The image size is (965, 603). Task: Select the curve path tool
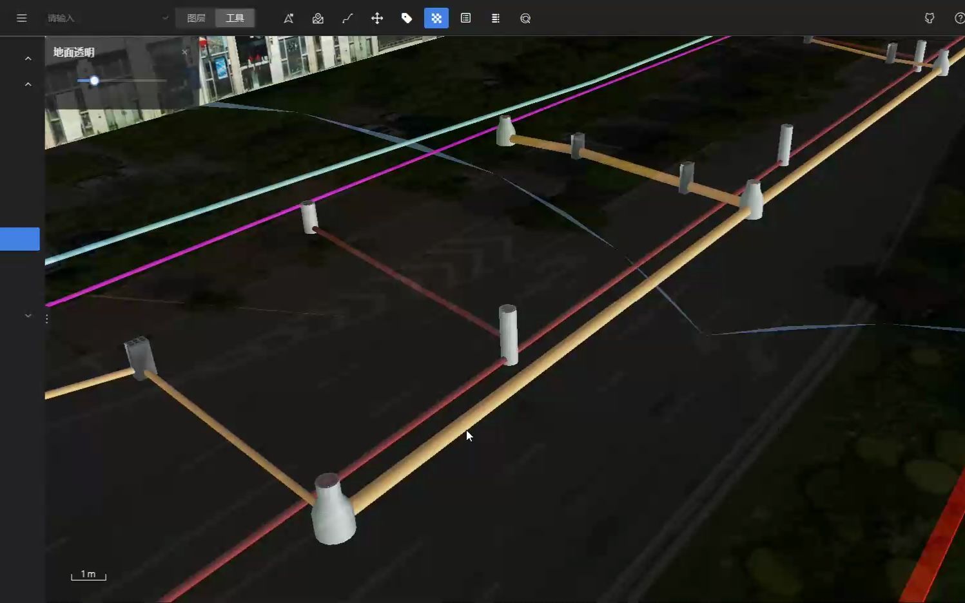point(347,18)
